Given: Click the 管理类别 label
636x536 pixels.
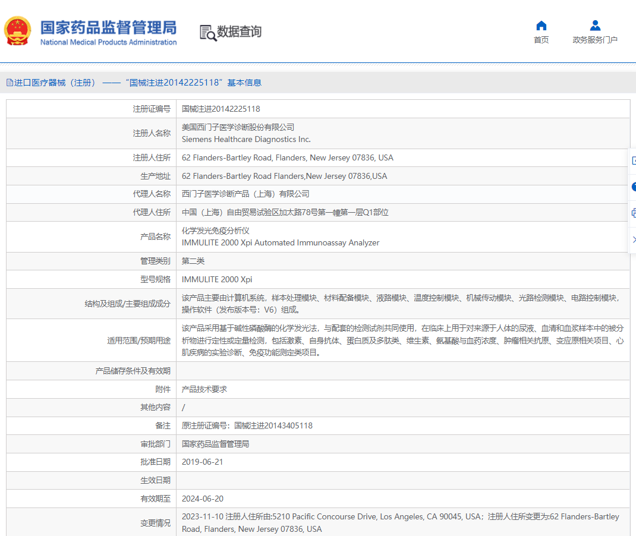Looking at the screenshot, I should click(x=155, y=261).
